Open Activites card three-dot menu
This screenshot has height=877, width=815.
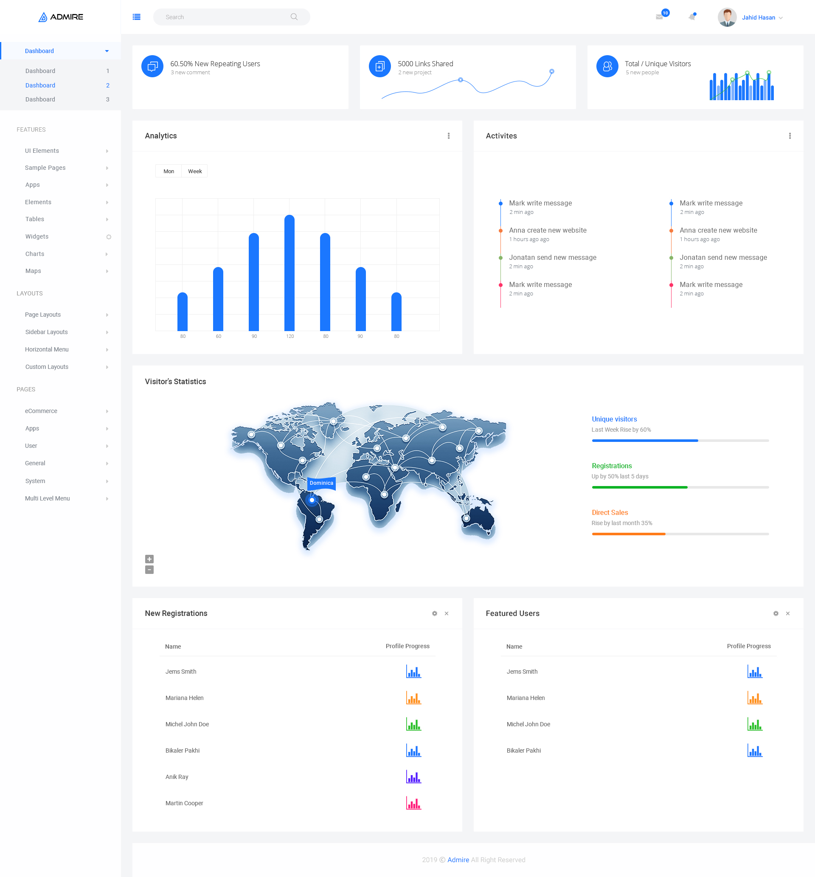click(x=790, y=136)
